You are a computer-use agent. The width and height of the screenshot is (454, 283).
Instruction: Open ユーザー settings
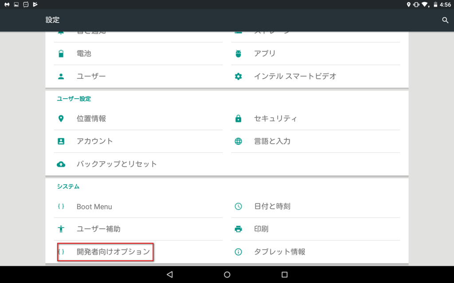91,76
